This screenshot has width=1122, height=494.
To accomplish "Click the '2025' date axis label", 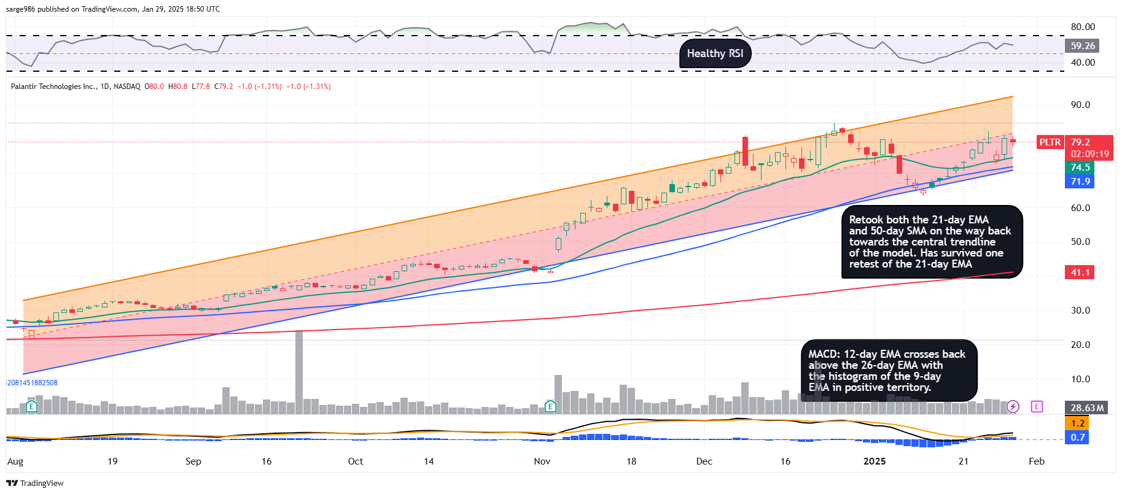I will (875, 461).
